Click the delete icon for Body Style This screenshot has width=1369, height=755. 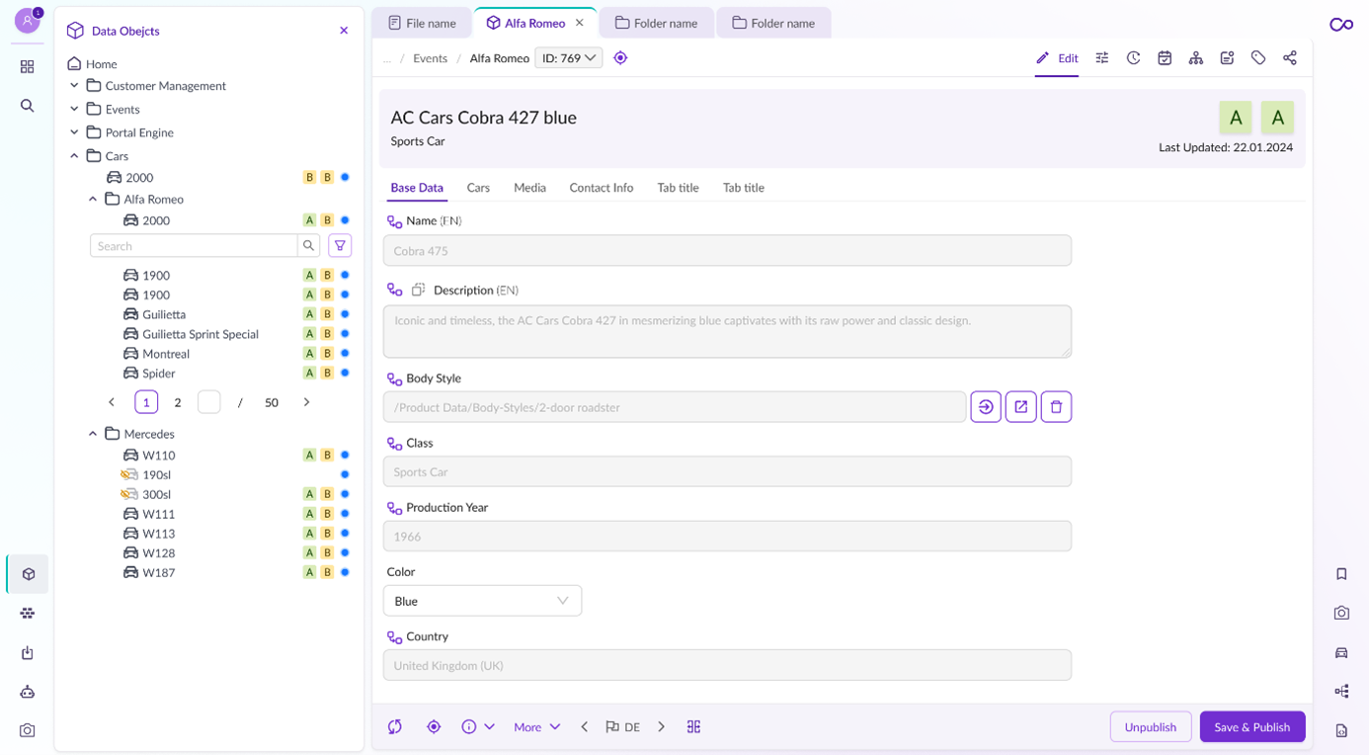click(x=1056, y=407)
